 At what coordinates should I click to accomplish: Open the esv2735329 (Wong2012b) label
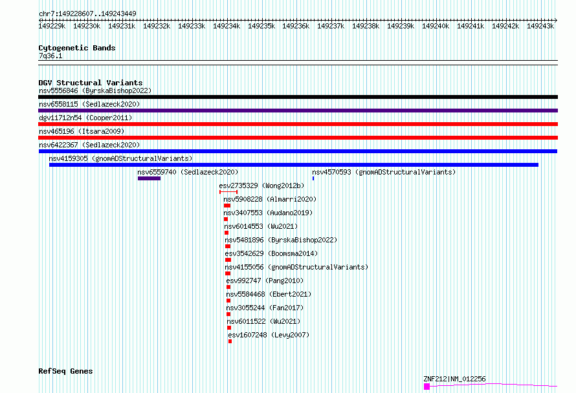261,186
